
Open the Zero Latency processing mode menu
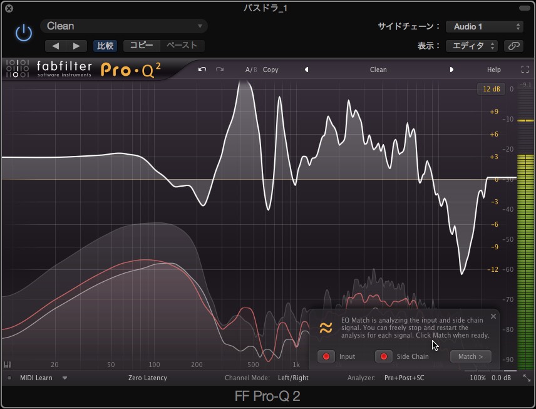tap(148, 378)
